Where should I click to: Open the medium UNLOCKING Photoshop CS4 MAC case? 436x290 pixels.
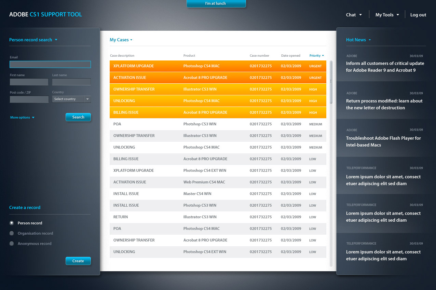[218, 147]
